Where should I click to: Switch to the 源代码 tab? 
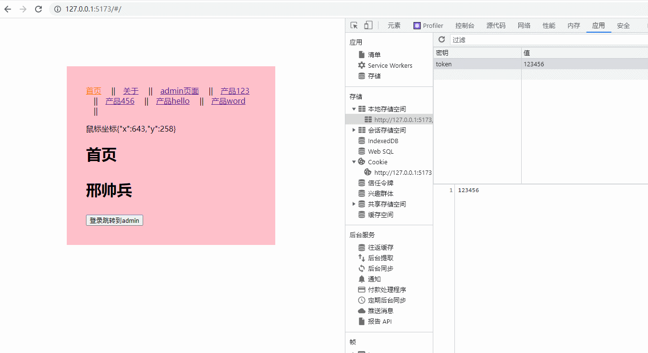coord(496,26)
